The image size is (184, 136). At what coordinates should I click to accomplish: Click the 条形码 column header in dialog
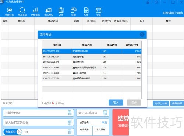click(57, 45)
